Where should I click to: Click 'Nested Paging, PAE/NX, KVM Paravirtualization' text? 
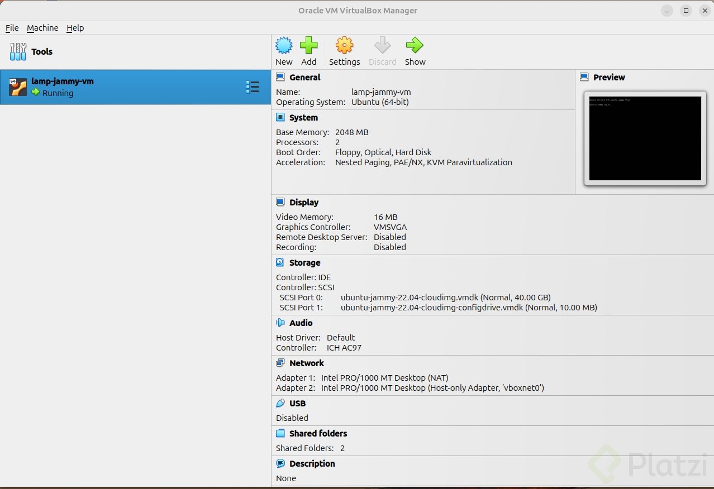click(x=423, y=162)
